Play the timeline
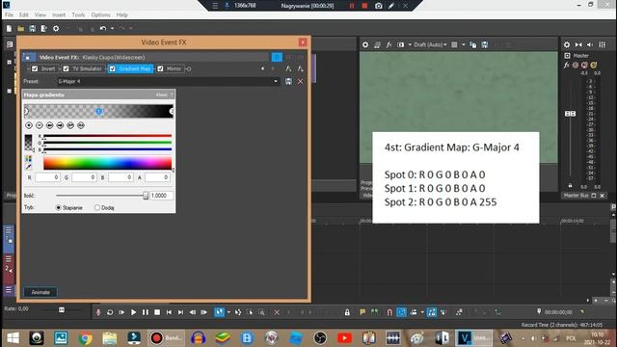 tap(133, 312)
